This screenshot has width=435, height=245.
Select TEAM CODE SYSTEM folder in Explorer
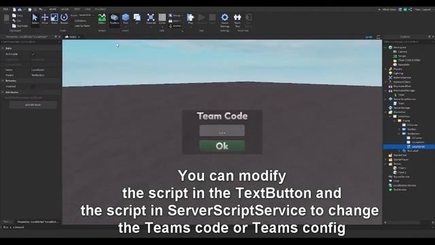409,61
